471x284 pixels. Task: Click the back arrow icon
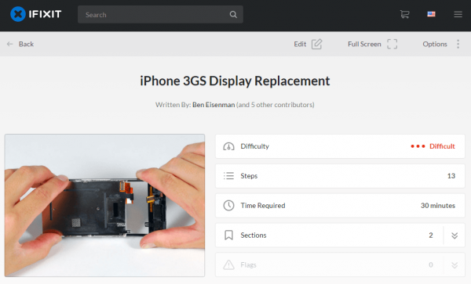tap(10, 44)
